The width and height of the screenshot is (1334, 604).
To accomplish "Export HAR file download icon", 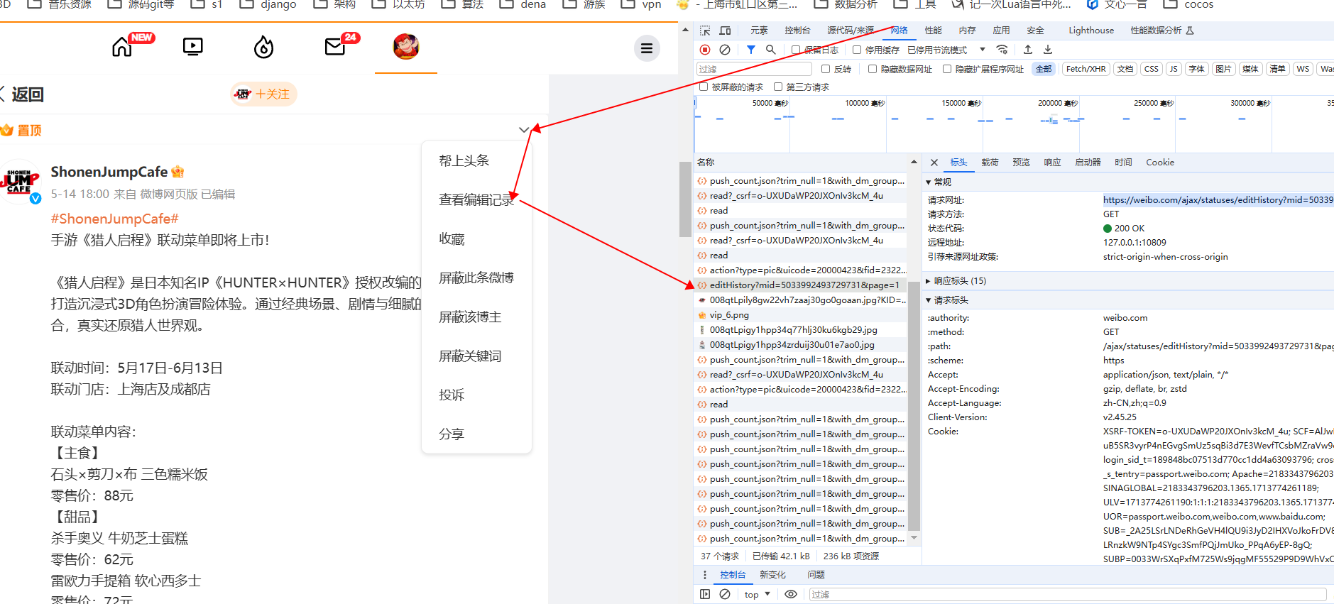I will (x=1048, y=50).
